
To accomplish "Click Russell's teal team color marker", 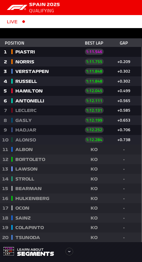I will (12, 81).
